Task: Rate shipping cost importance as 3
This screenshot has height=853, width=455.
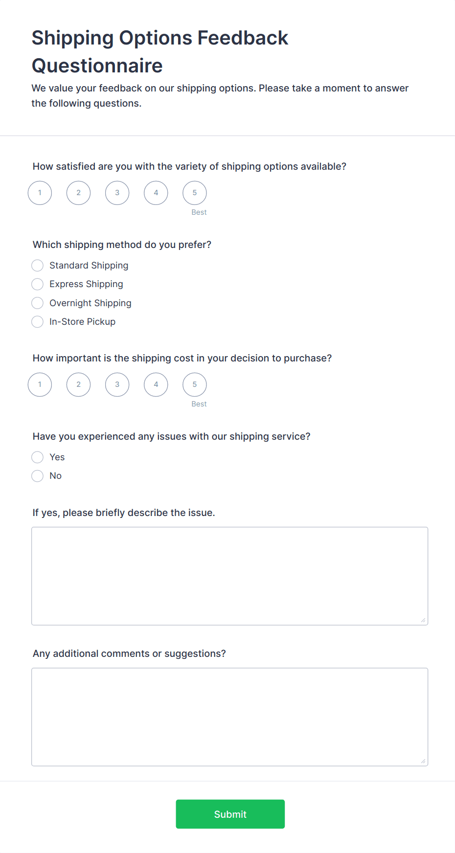Action: click(117, 384)
